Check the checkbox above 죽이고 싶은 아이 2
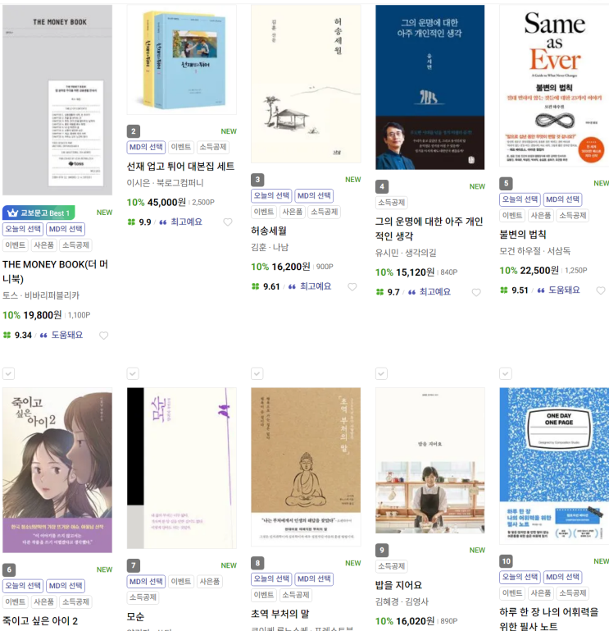609x631 pixels. tap(9, 373)
